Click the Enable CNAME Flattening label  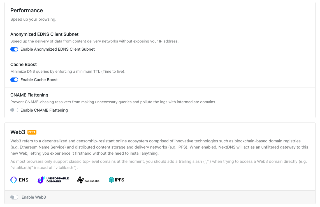44,110
